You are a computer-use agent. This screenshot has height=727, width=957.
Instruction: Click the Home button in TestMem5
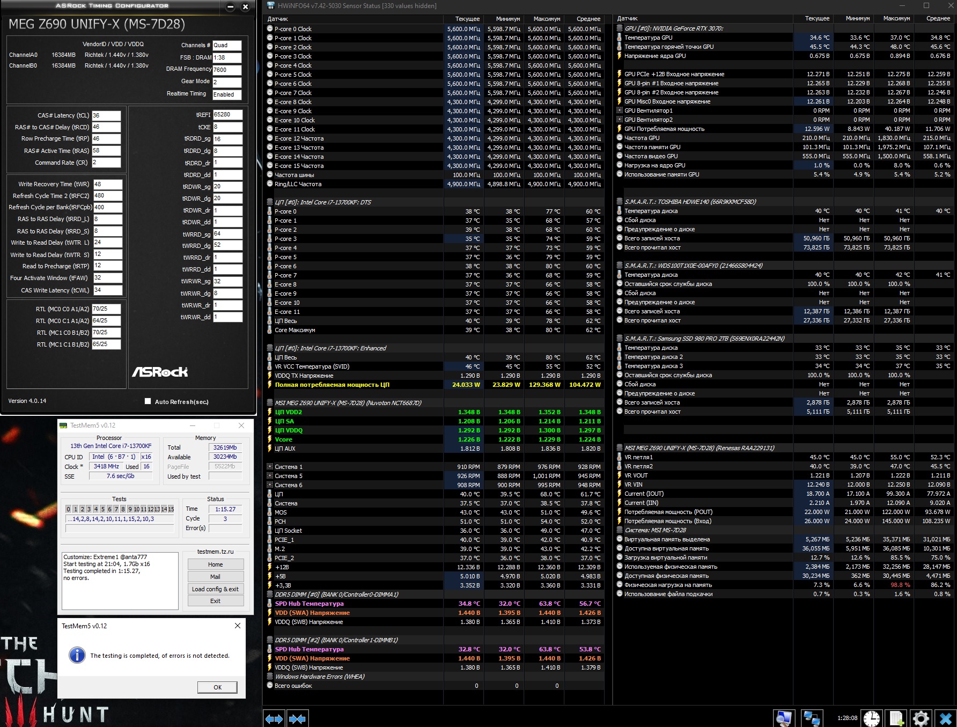tap(216, 564)
